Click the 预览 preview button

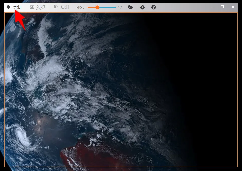[x=38, y=7]
